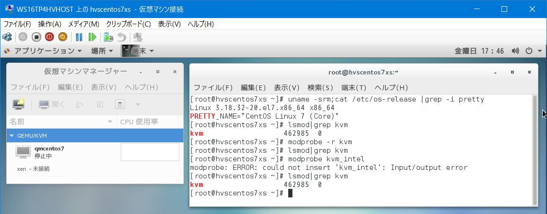This screenshot has width=547, height=214.
Task: Click the volume speaker icon
Action: click(515, 51)
